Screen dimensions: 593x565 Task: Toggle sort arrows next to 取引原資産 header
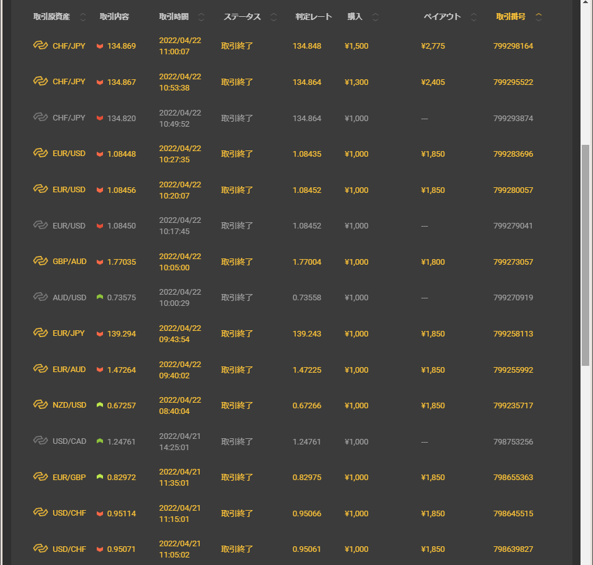[x=84, y=17]
